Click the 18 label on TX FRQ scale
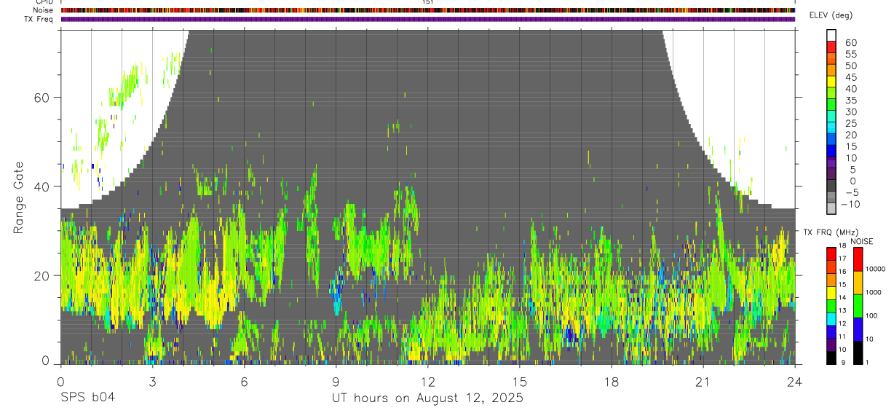This screenshot has width=894, height=413. coord(841,246)
